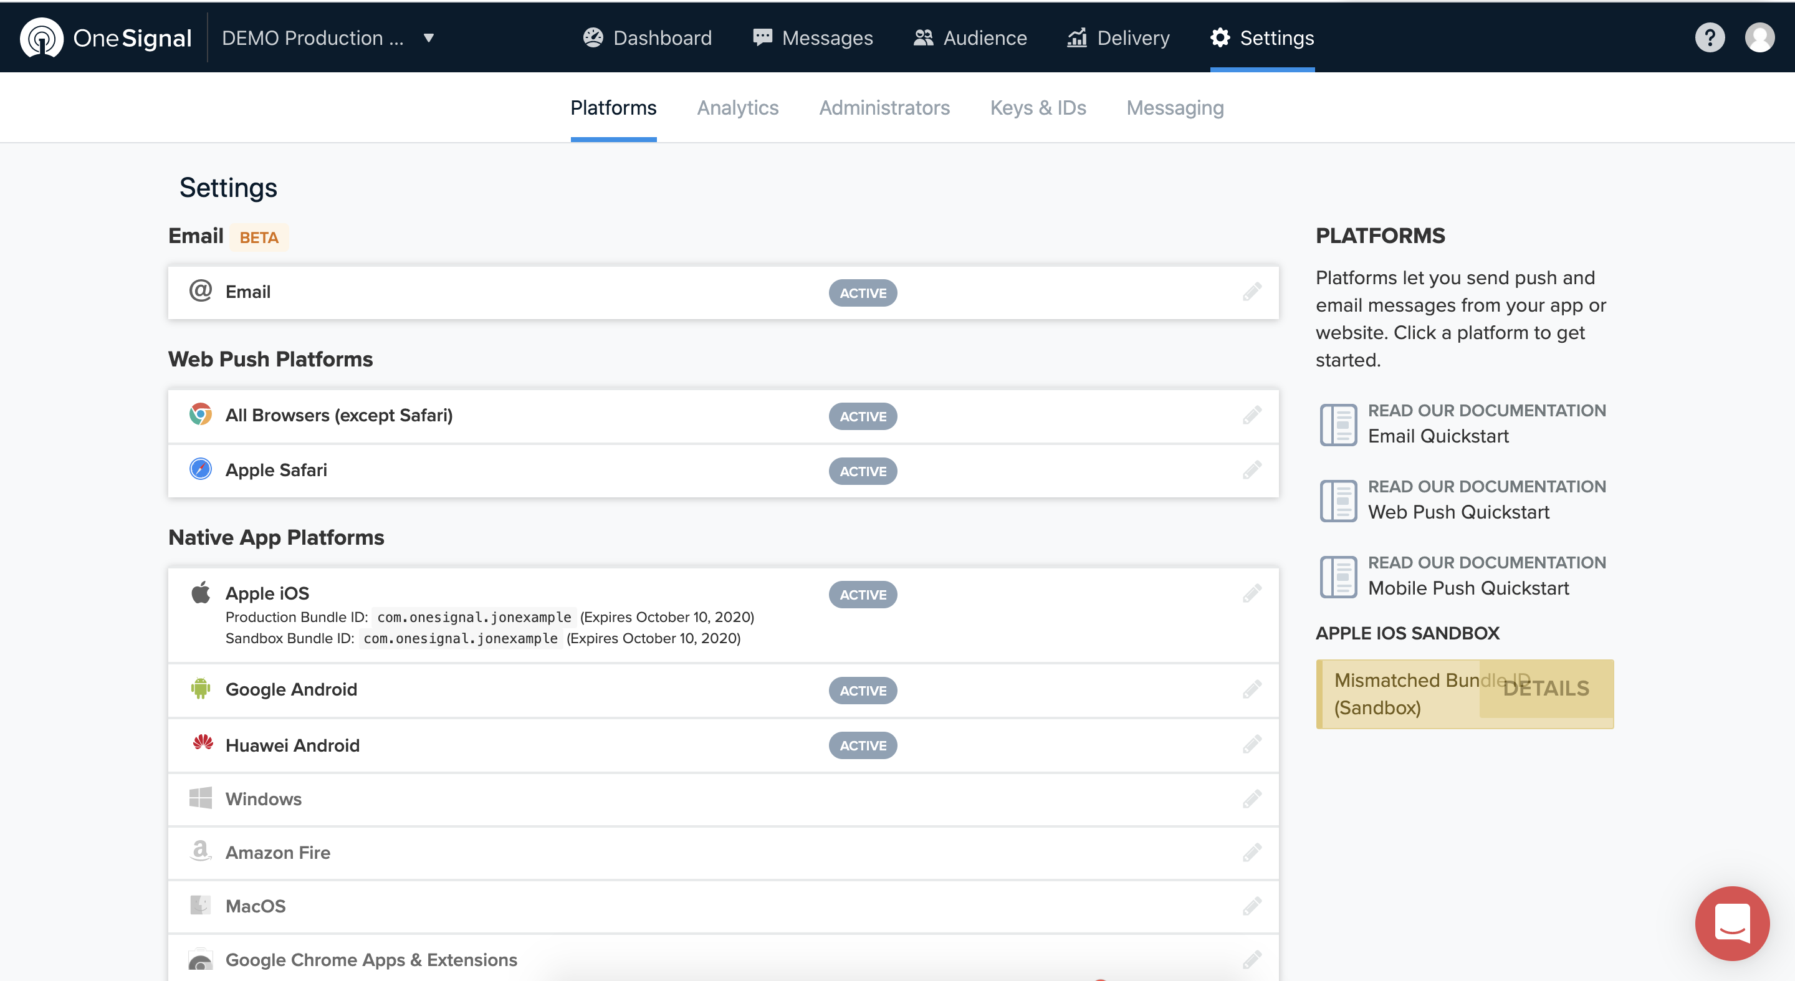Viewport: 1795px width, 981px height.
Task: Open the Mobile Push Quickstart documentation link
Action: pyautogui.click(x=1468, y=588)
